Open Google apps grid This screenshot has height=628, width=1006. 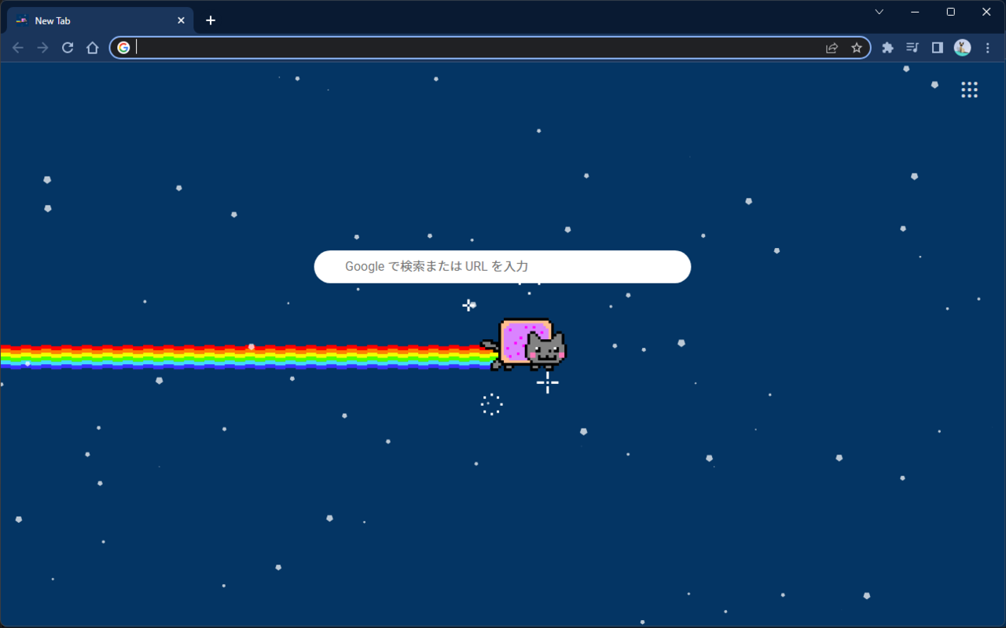click(970, 89)
